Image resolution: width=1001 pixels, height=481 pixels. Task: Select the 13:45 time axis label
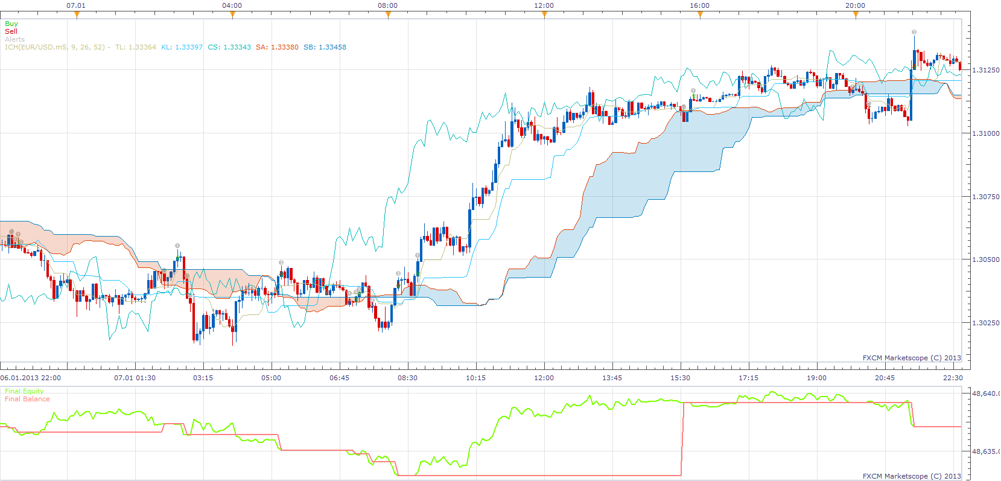612,378
